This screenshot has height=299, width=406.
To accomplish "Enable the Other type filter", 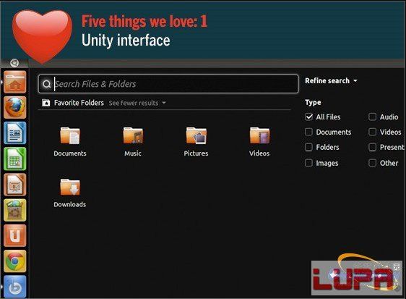I will point(372,163).
